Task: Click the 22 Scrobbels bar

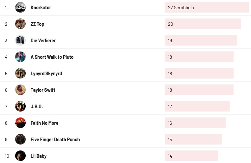Action: (207, 7)
